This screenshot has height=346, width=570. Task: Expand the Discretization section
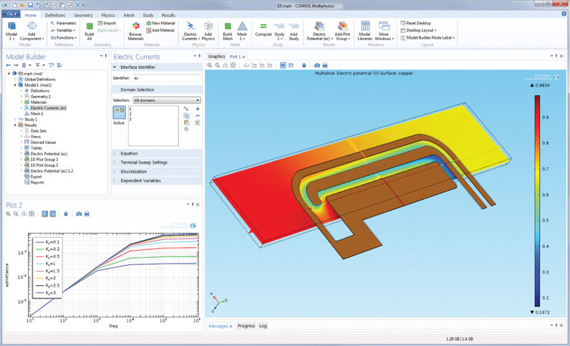tap(157, 172)
